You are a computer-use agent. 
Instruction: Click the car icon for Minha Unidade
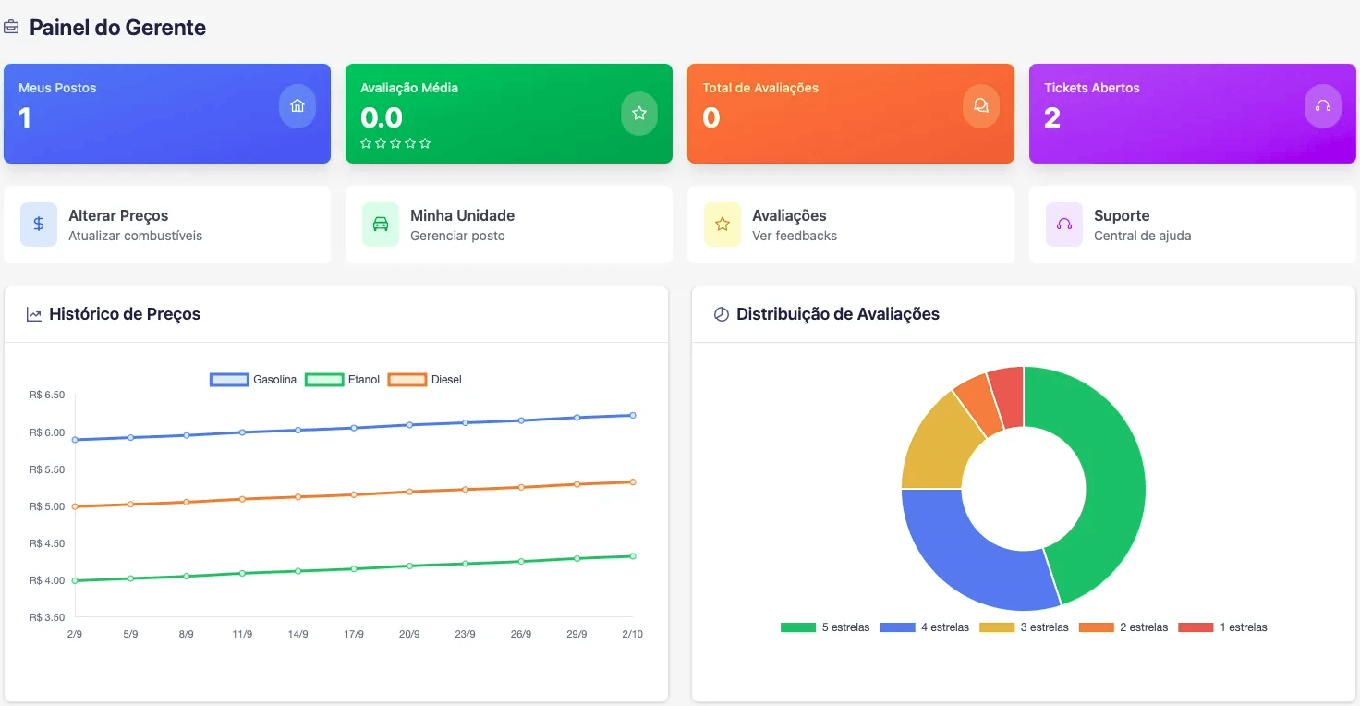[x=381, y=225]
